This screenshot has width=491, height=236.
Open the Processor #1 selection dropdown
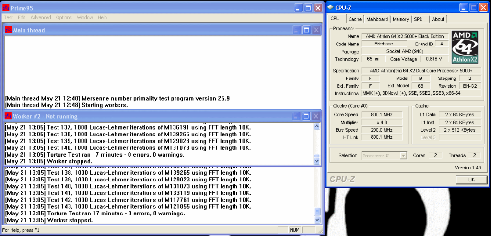coord(385,156)
